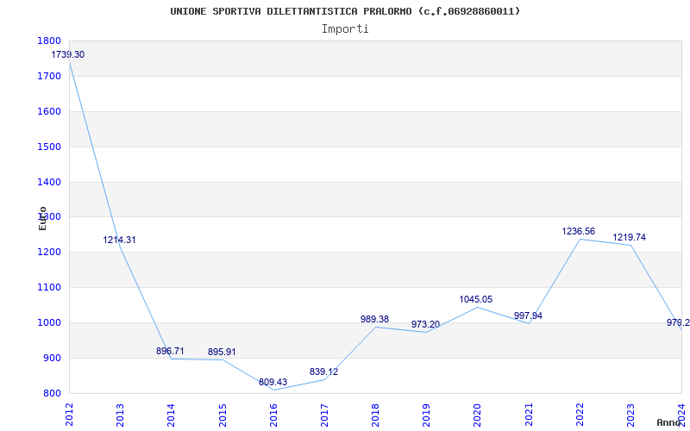Click the 1400 y-axis value

coord(47,182)
